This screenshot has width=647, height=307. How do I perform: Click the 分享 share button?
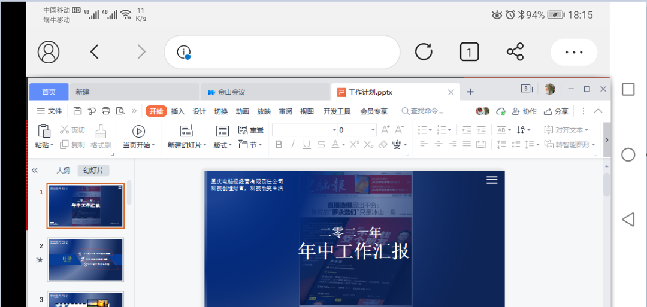click(556, 111)
